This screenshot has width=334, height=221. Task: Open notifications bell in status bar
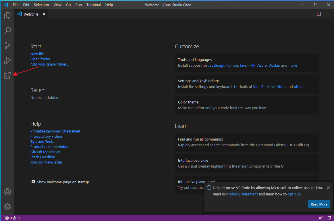(x=329, y=218)
